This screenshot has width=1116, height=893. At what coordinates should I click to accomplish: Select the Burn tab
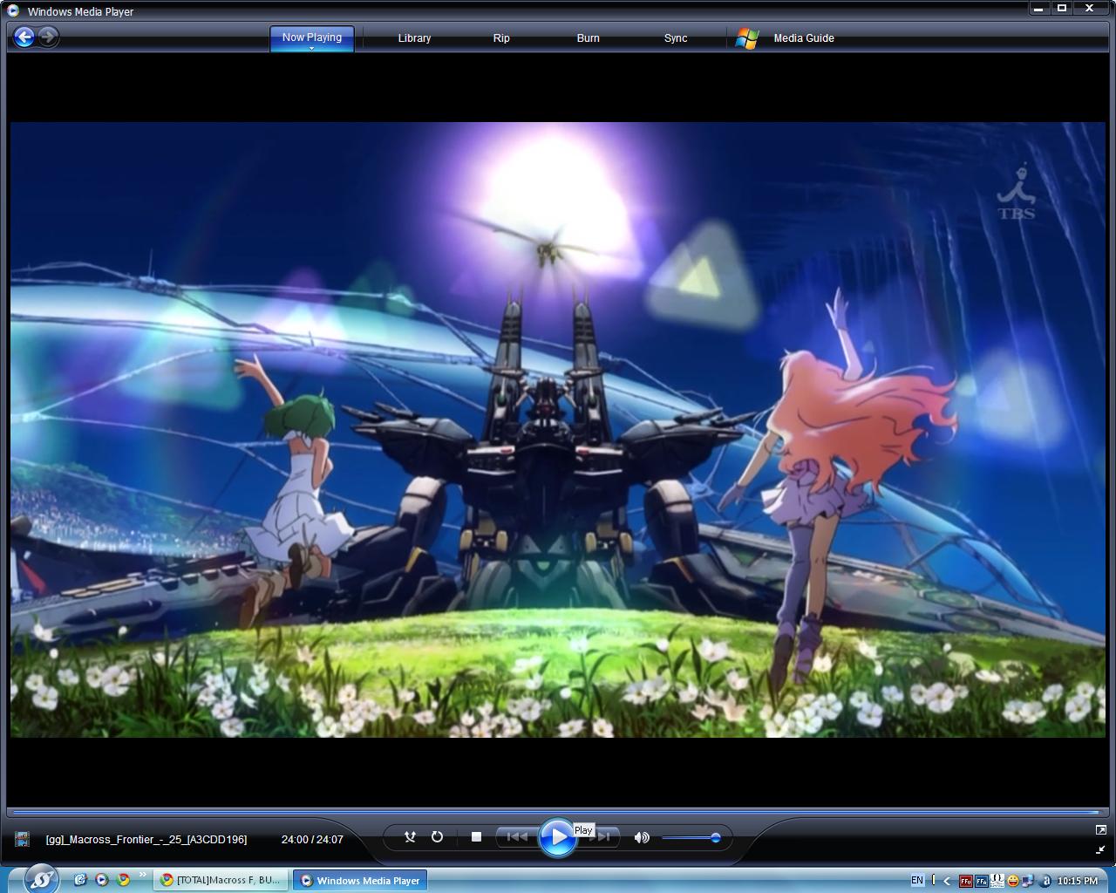click(x=589, y=38)
